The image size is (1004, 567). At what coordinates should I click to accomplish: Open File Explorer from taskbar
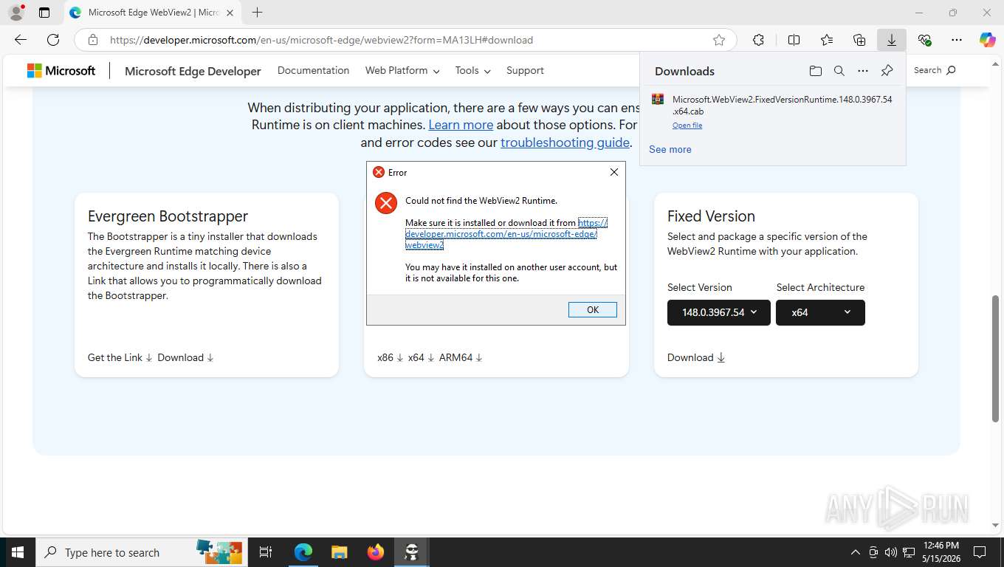339,552
